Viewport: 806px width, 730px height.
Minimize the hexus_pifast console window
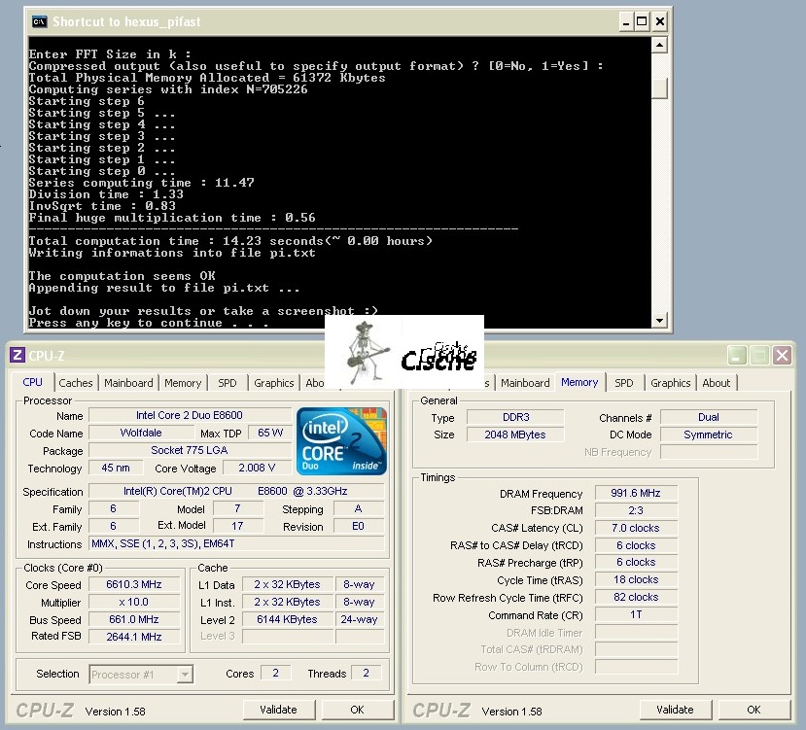(625, 21)
